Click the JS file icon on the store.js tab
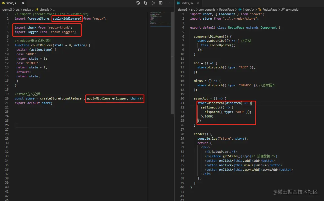This screenshot has height=201, width=324. coord(3,3)
